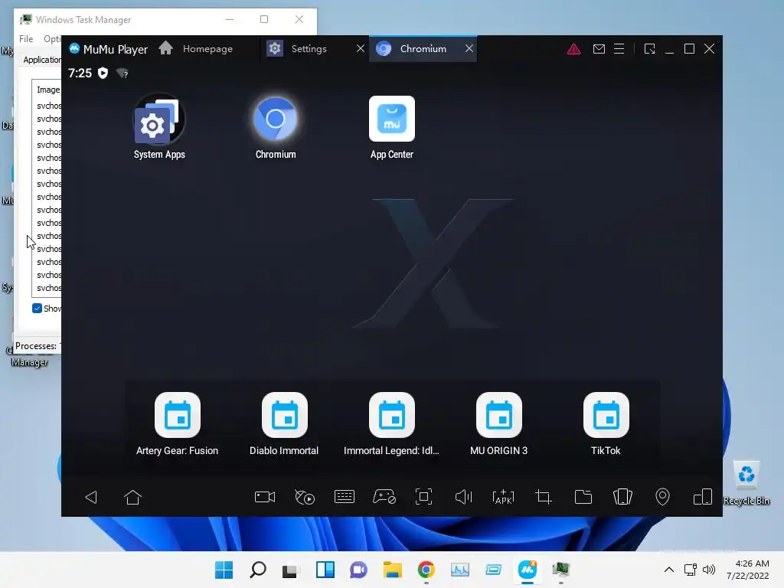Image resolution: width=784 pixels, height=588 pixels.
Task: Select the crop screen tool
Action: point(543,497)
